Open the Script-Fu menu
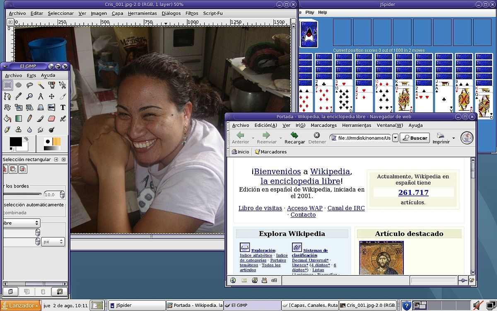Screen dimensions: 497x311 pyautogui.click(x=213, y=13)
